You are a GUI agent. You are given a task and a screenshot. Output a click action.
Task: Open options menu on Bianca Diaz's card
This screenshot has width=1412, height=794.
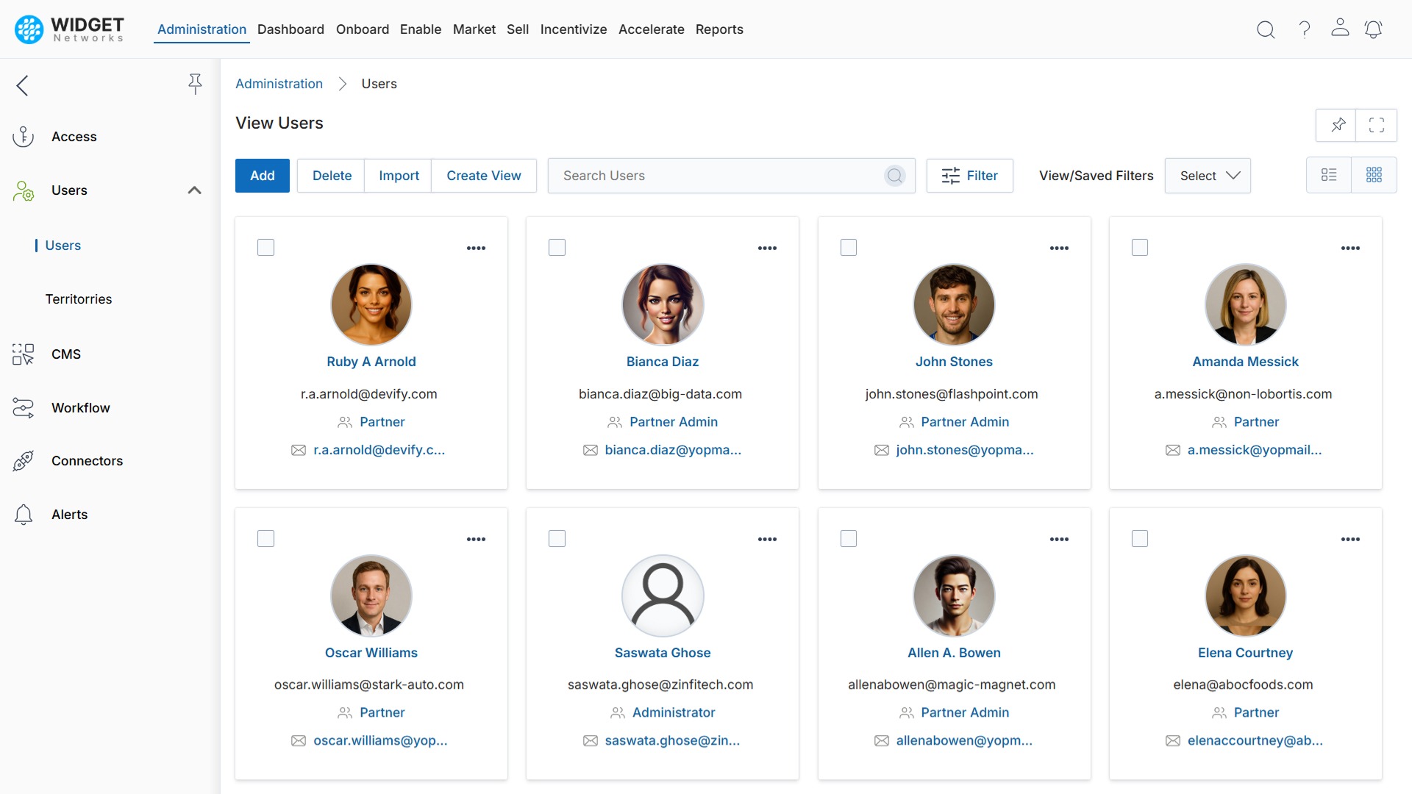pos(767,248)
